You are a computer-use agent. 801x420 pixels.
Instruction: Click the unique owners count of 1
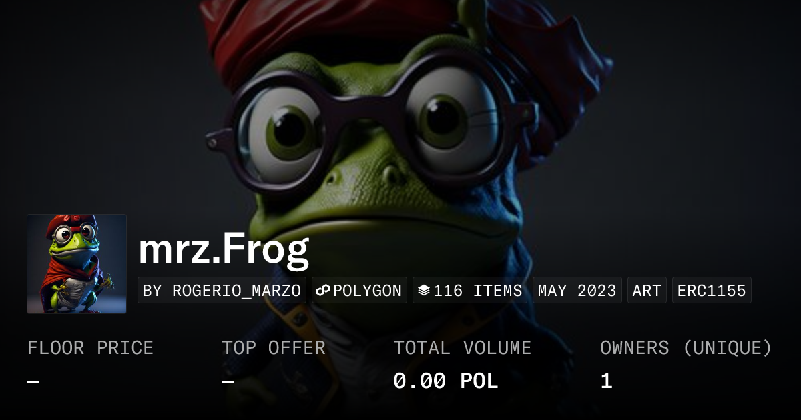(x=606, y=381)
